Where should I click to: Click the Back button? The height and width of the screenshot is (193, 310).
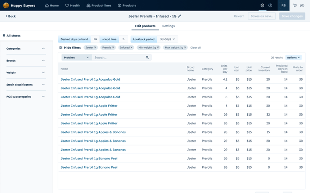coord(11,16)
